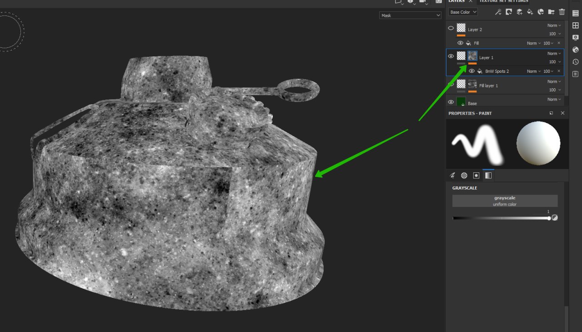Click the grayscale slider handle
This screenshot has height=332, width=582.
tap(549, 218)
